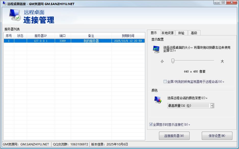Maximize the remote desktop window

tap(223, 2)
